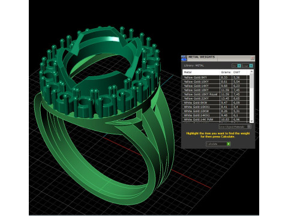Click the 6,96 DWT value cell
Screen dimensions: 288x216
239,119
